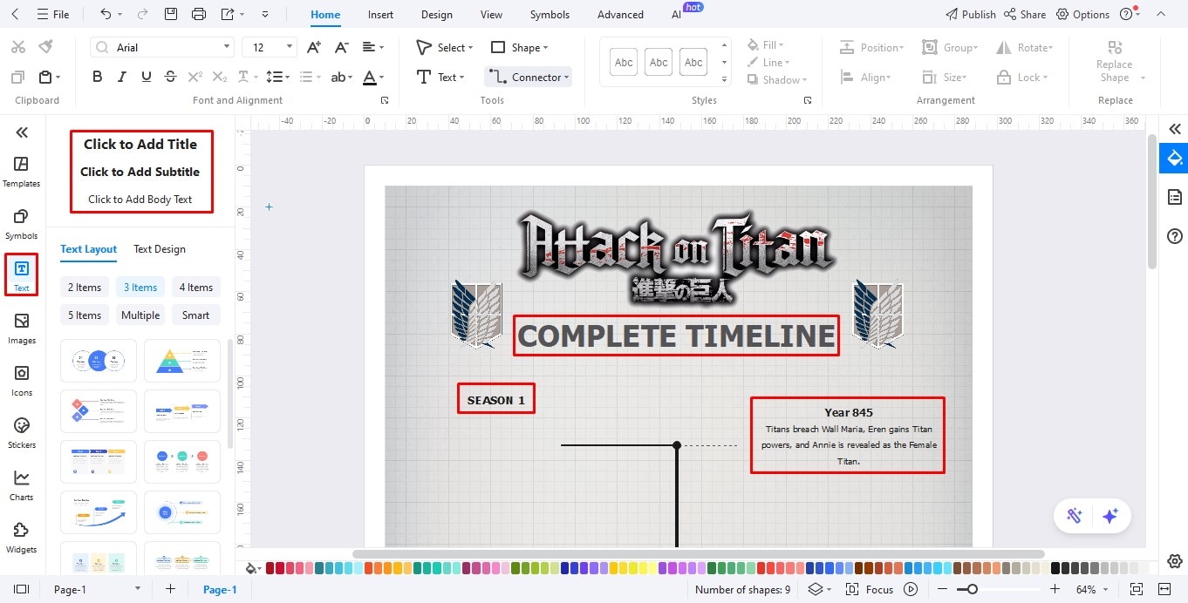The width and height of the screenshot is (1188, 603).
Task: Open the Help question mark in right panel
Action: coord(1175,236)
